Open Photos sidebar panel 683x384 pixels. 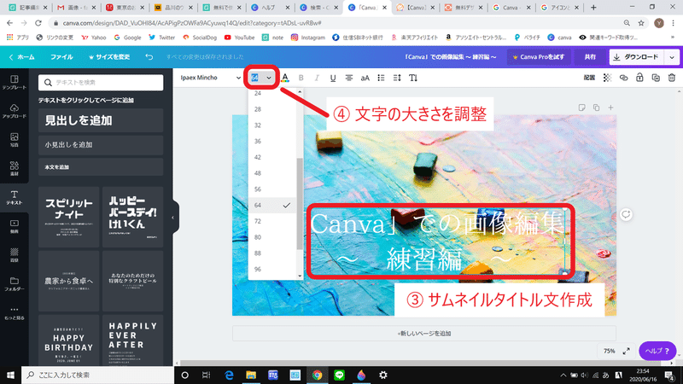point(15,140)
